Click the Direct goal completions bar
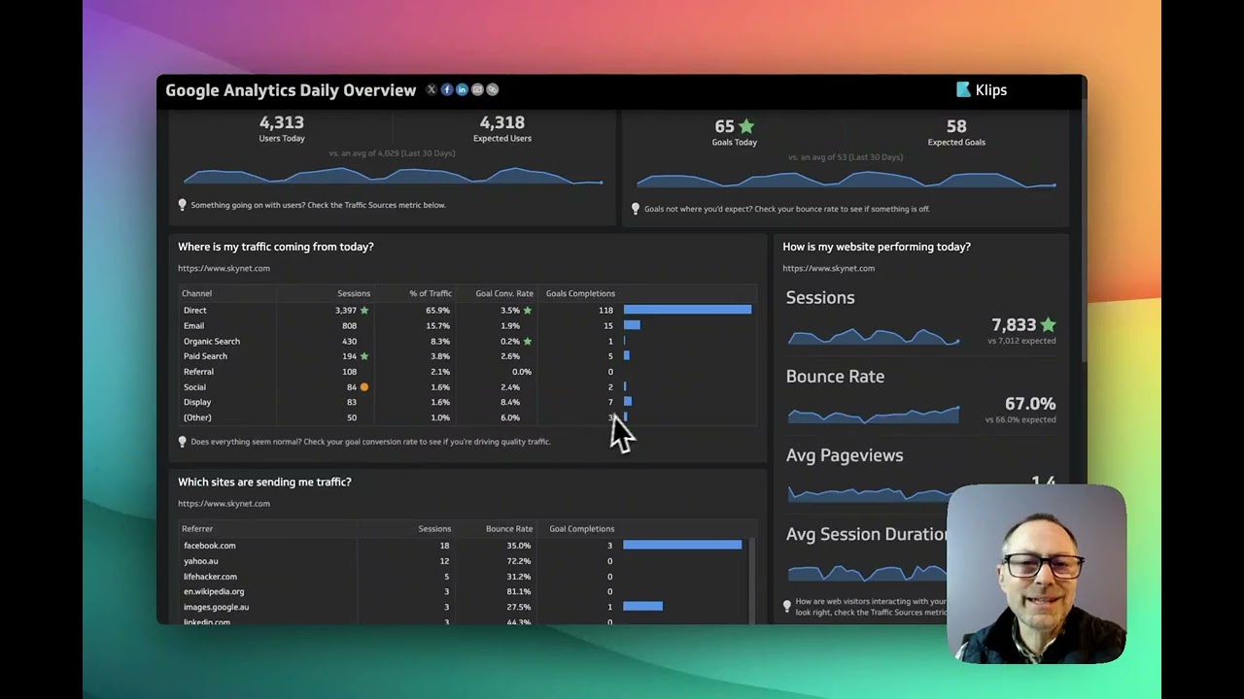The width and height of the screenshot is (1244, 699). coord(687,310)
